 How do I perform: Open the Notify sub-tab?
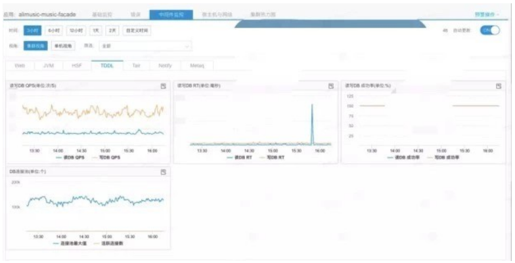[165, 66]
